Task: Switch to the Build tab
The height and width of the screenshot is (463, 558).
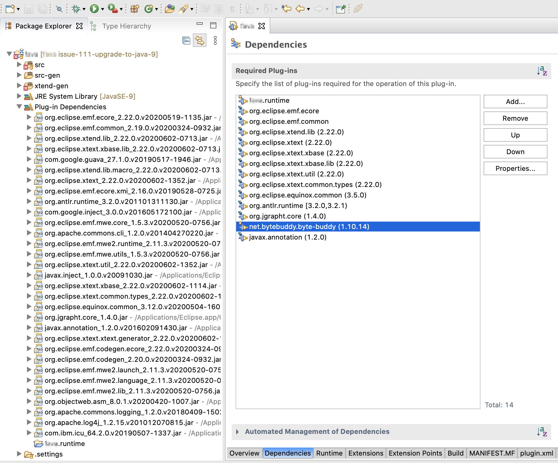Action: 455,453
